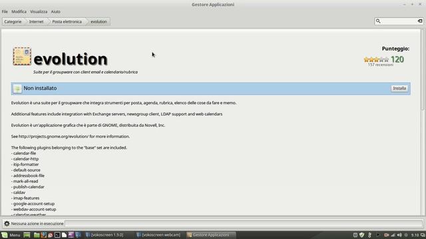Screen dimensions: 426x239
Task: Click into the search input field
Action: [399, 21]
